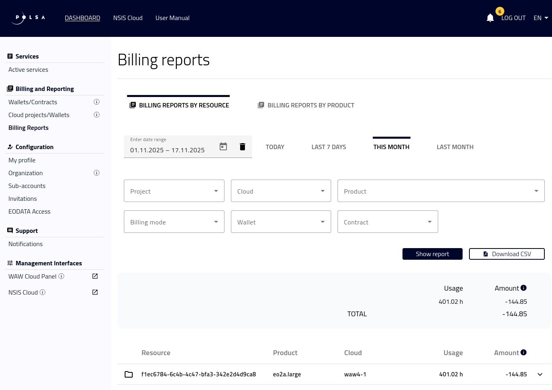Download CSV of billing report
The width and height of the screenshot is (552, 390).
(x=507, y=254)
